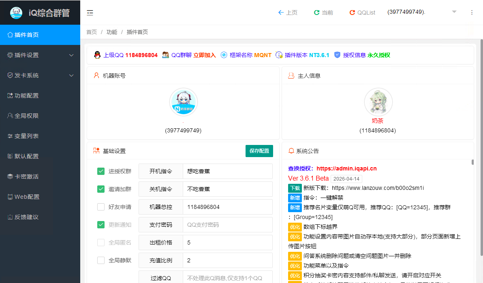Open the three-dot more options menu
Image resolution: width=483 pixels, height=283 pixels.
click(472, 13)
